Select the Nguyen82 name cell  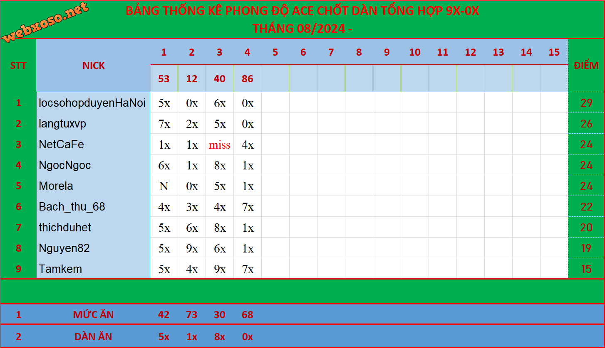(93, 248)
